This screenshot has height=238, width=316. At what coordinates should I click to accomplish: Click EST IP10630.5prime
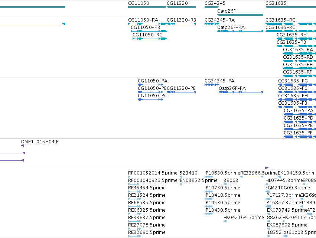tap(209, 177)
